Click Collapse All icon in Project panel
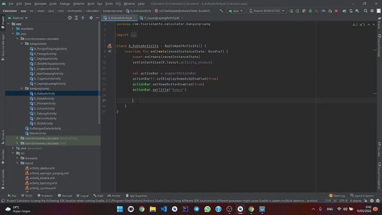The width and height of the screenshot is (382, 215). point(83,18)
